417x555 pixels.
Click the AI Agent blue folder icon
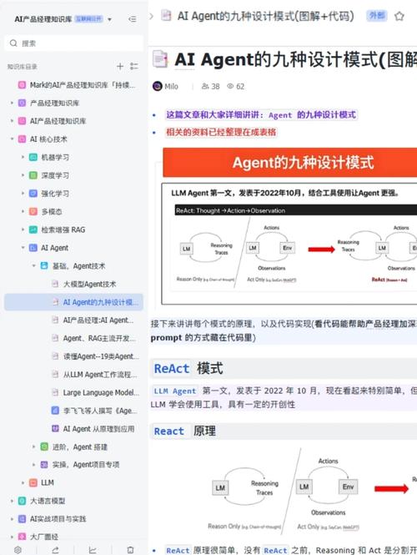click(33, 248)
